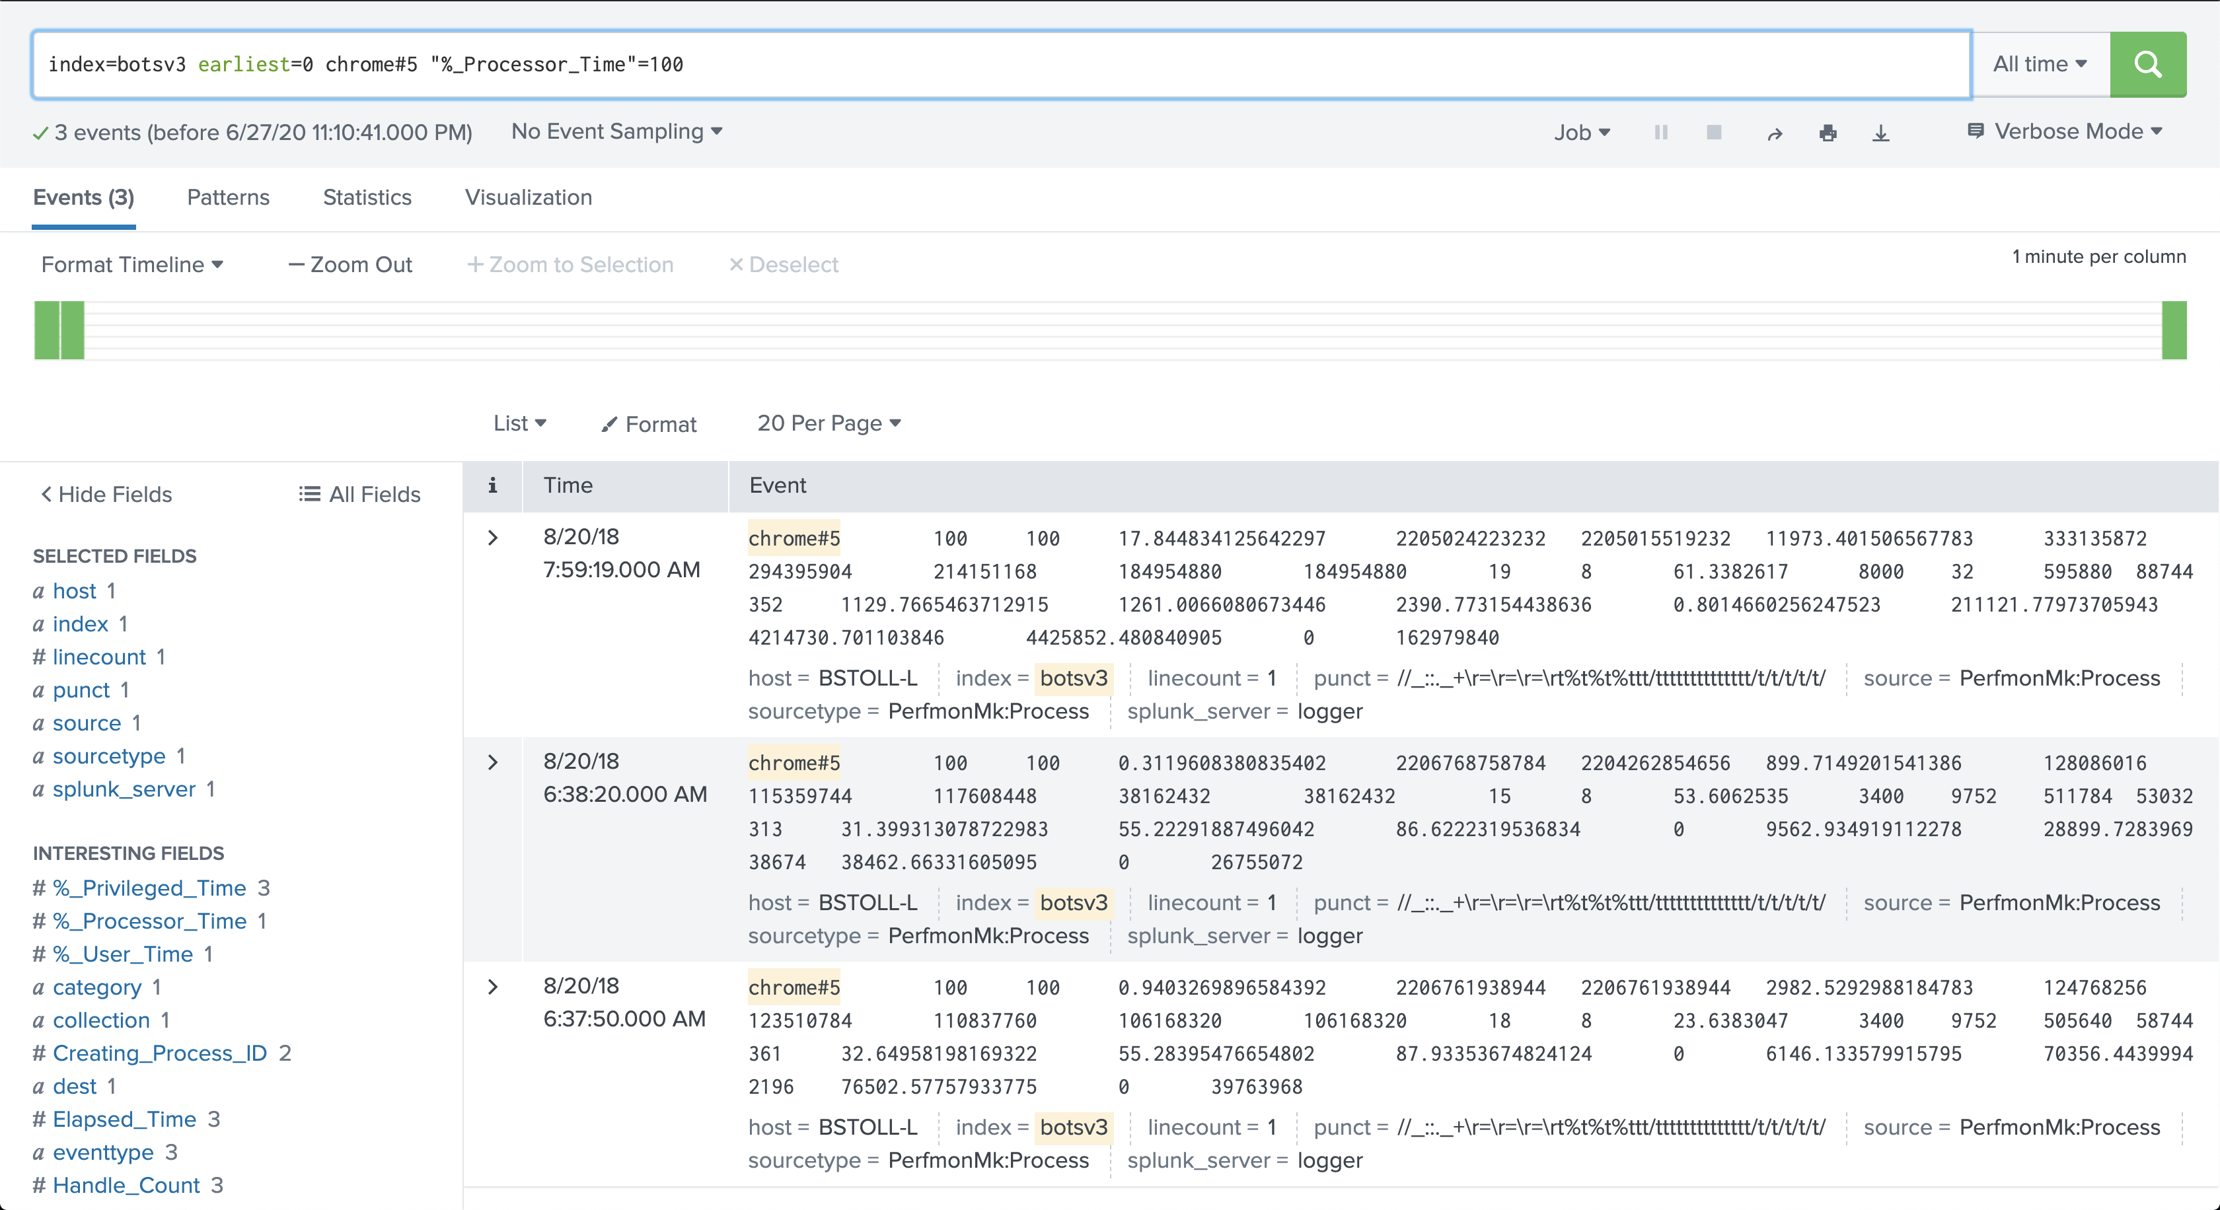The image size is (2220, 1210).
Task: Click Zoom Out on the timeline
Action: 350,264
